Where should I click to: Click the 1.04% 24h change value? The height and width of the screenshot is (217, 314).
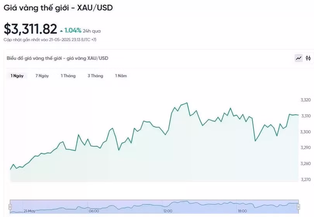click(x=73, y=30)
